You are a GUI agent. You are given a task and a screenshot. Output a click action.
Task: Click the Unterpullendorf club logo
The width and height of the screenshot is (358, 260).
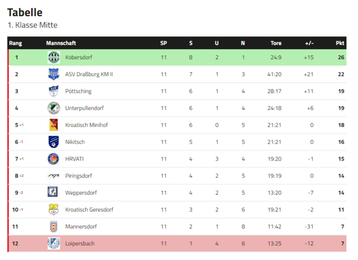coord(54,108)
